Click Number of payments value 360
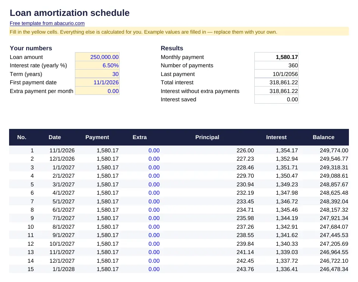The height and width of the screenshot is (282, 358). tap(276, 65)
